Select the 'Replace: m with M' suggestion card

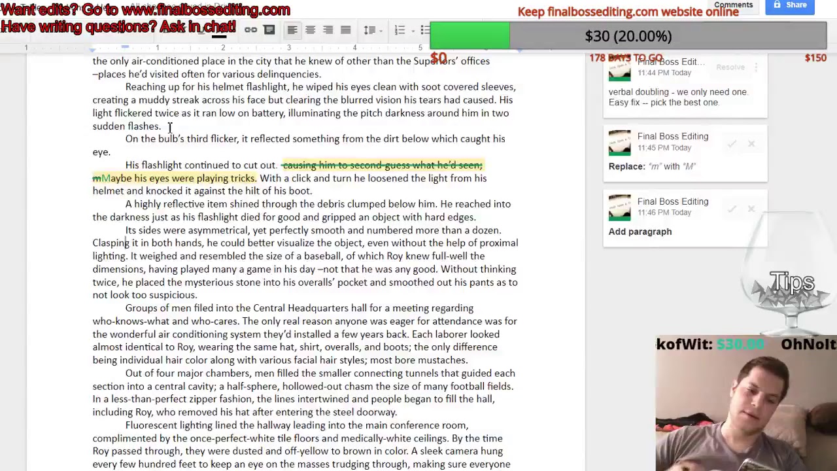685,153
